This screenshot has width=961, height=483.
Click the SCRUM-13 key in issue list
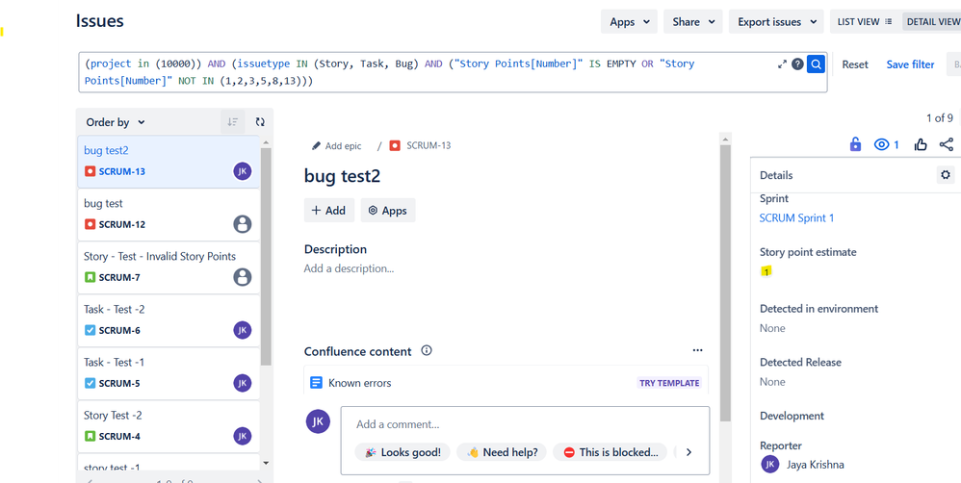(122, 171)
